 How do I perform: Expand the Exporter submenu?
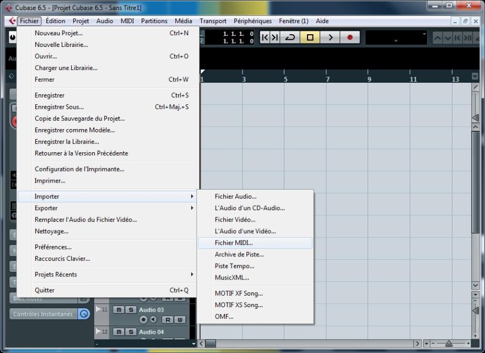click(x=107, y=208)
